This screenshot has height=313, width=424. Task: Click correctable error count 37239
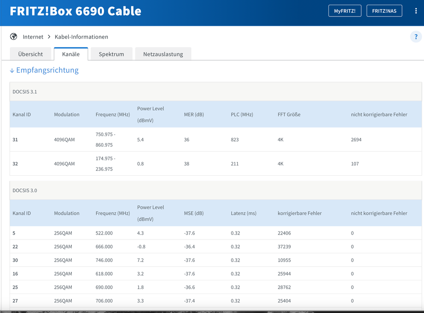pos(284,246)
